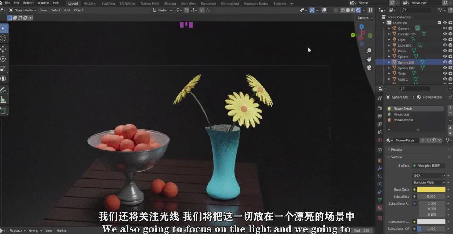Hide the Plane object via eye icon
The image size is (453, 234).
(x=445, y=51)
